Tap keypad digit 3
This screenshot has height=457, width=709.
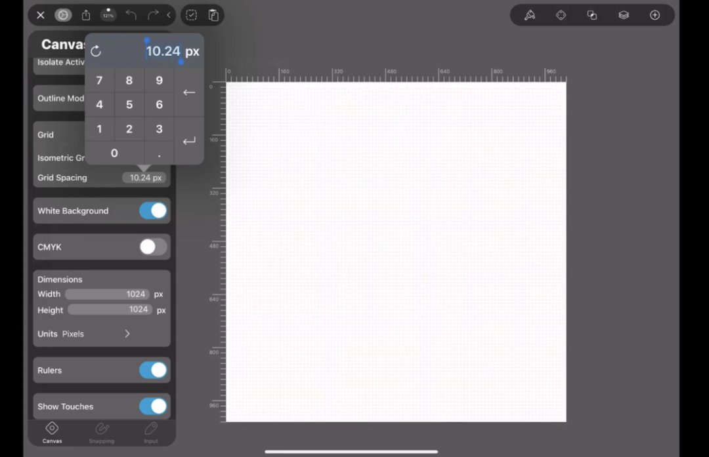coord(159,129)
